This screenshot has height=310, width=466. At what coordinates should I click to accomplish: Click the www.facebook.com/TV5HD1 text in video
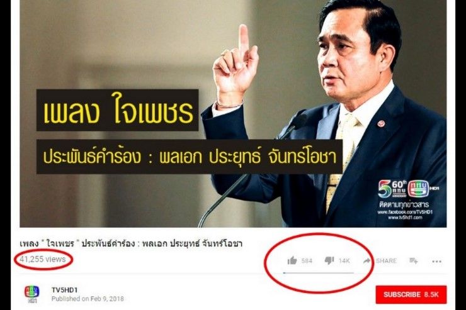(x=405, y=212)
